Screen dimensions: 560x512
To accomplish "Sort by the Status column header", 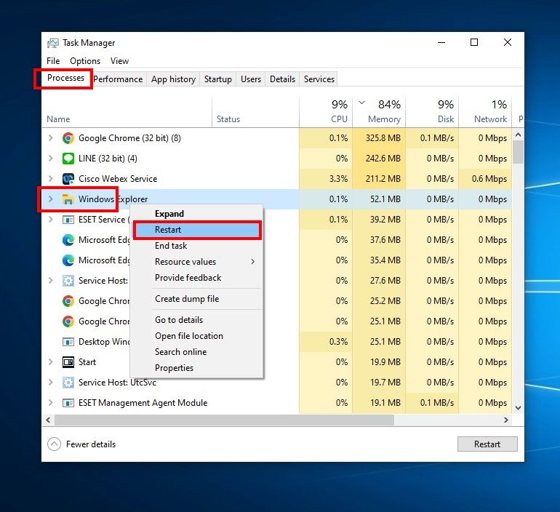I will 256,113.
